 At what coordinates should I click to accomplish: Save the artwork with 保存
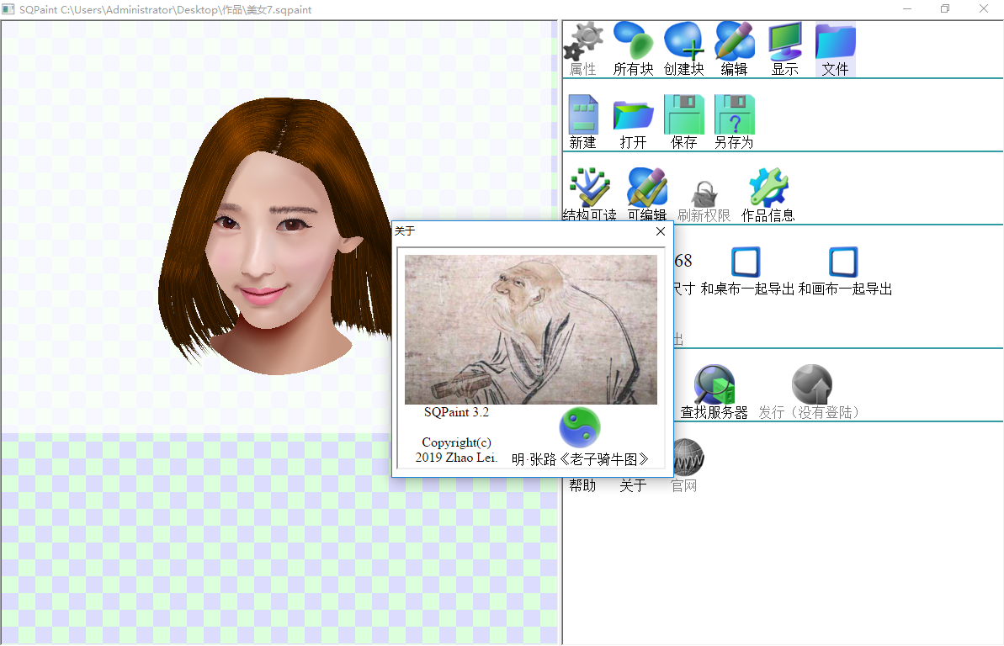click(683, 121)
